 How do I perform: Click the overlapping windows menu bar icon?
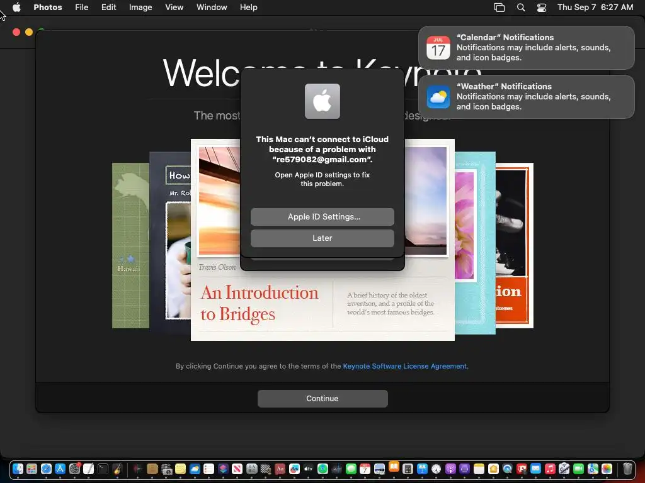point(499,8)
